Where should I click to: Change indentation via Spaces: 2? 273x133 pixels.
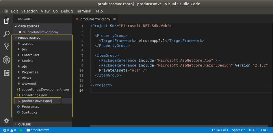(x=239, y=130)
